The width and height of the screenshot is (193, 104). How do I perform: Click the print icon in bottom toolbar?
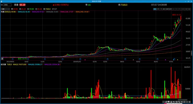click(x=171, y=102)
